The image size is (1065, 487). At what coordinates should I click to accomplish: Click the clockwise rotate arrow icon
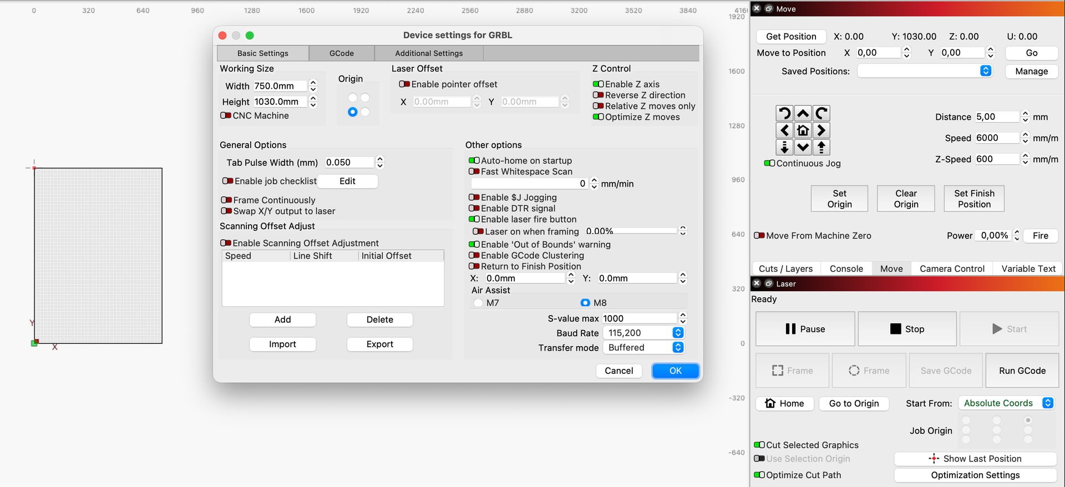click(x=821, y=114)
